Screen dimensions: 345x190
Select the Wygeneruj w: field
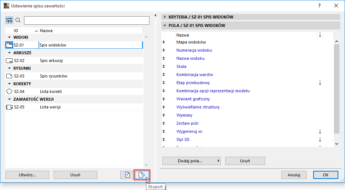(189, 131)
